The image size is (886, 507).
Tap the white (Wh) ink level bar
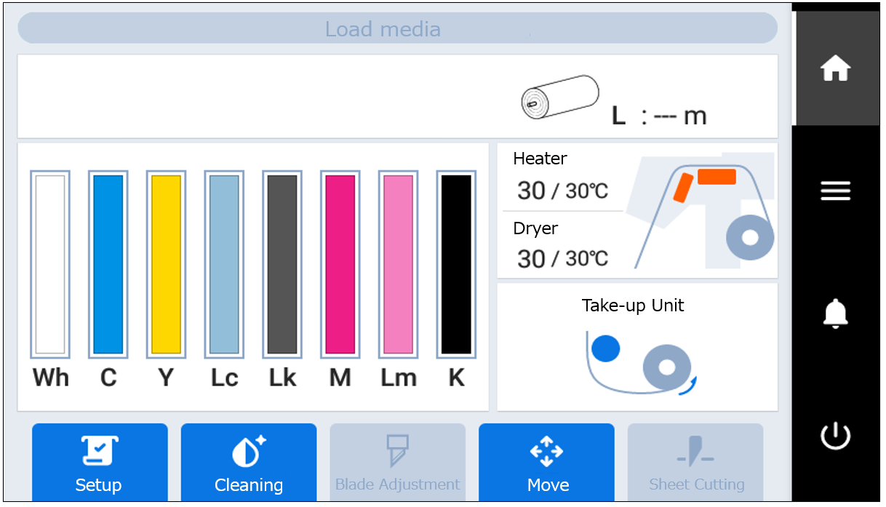point(50,265)
